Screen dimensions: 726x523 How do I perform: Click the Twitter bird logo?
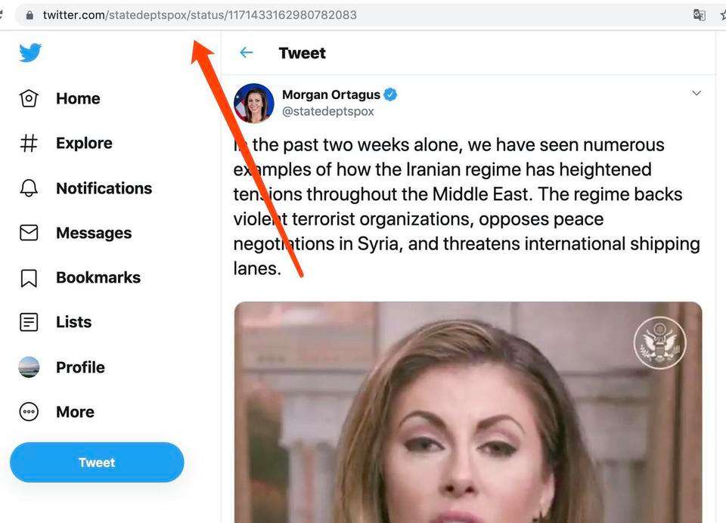pyautogui.click(x=30, y=52)
